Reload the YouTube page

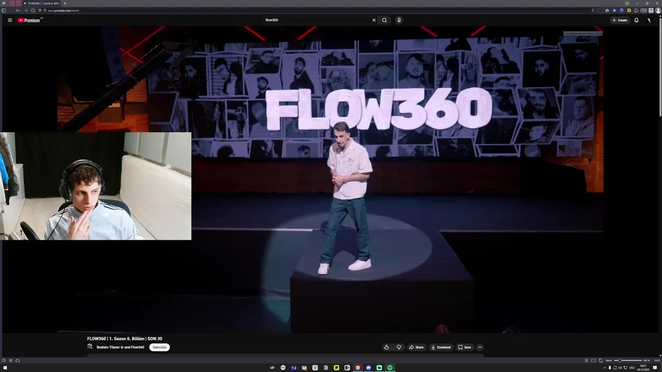click(x=33, y=10)
